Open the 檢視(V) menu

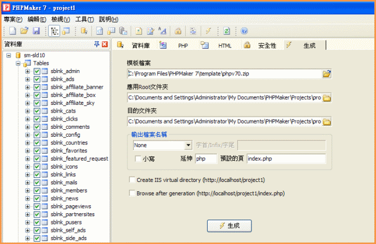tap(61, 19)
